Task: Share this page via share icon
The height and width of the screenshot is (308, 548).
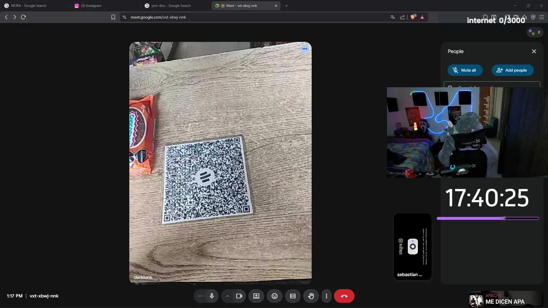Action: (x=402, y=17)
